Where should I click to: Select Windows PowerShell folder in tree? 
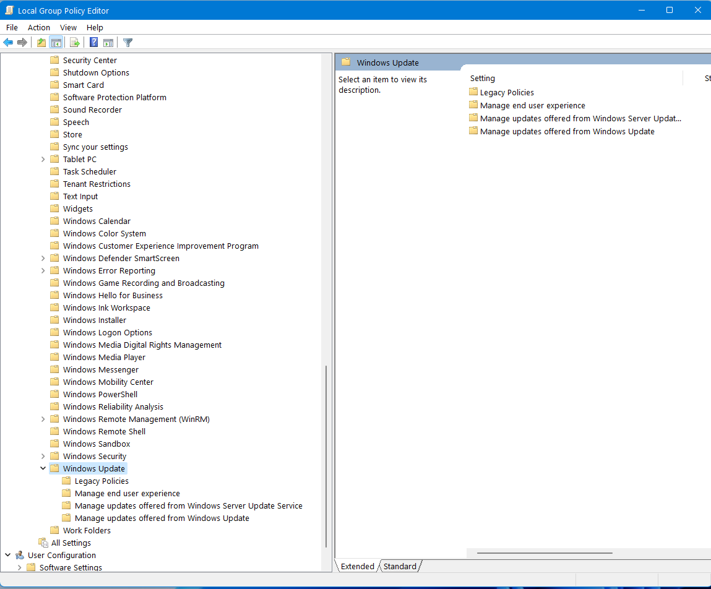click(100, 394)
